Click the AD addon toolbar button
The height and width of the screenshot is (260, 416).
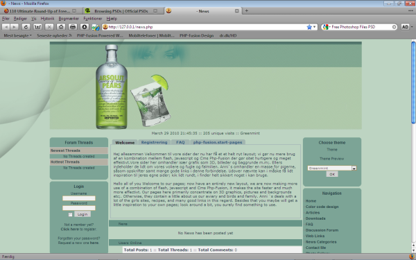(x=405, y=27)
